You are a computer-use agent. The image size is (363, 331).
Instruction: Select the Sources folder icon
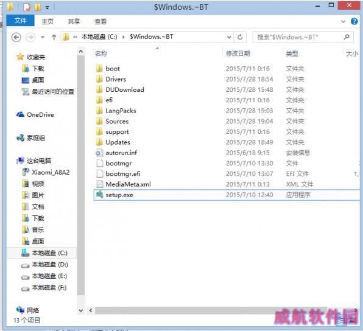click(x=99, y=121)
